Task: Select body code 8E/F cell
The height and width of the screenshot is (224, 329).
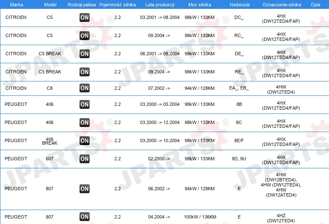Action: 239,140
